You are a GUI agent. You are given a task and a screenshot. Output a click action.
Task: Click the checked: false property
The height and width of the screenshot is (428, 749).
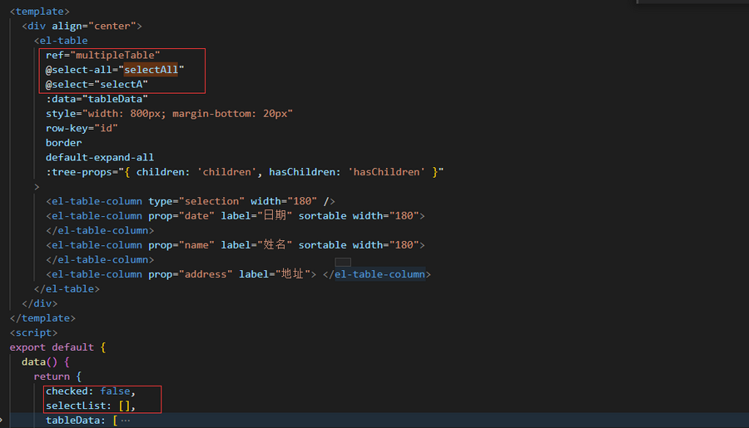click(90, 391)
